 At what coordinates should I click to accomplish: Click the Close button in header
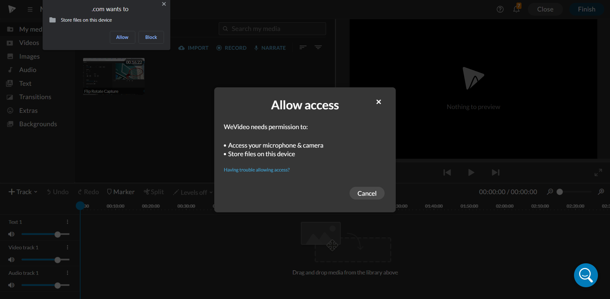pyautogui.click(x=545, y=9)
